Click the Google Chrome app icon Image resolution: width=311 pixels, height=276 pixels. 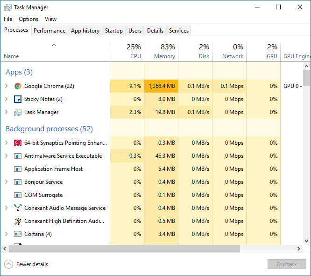[x=18, y=86]
